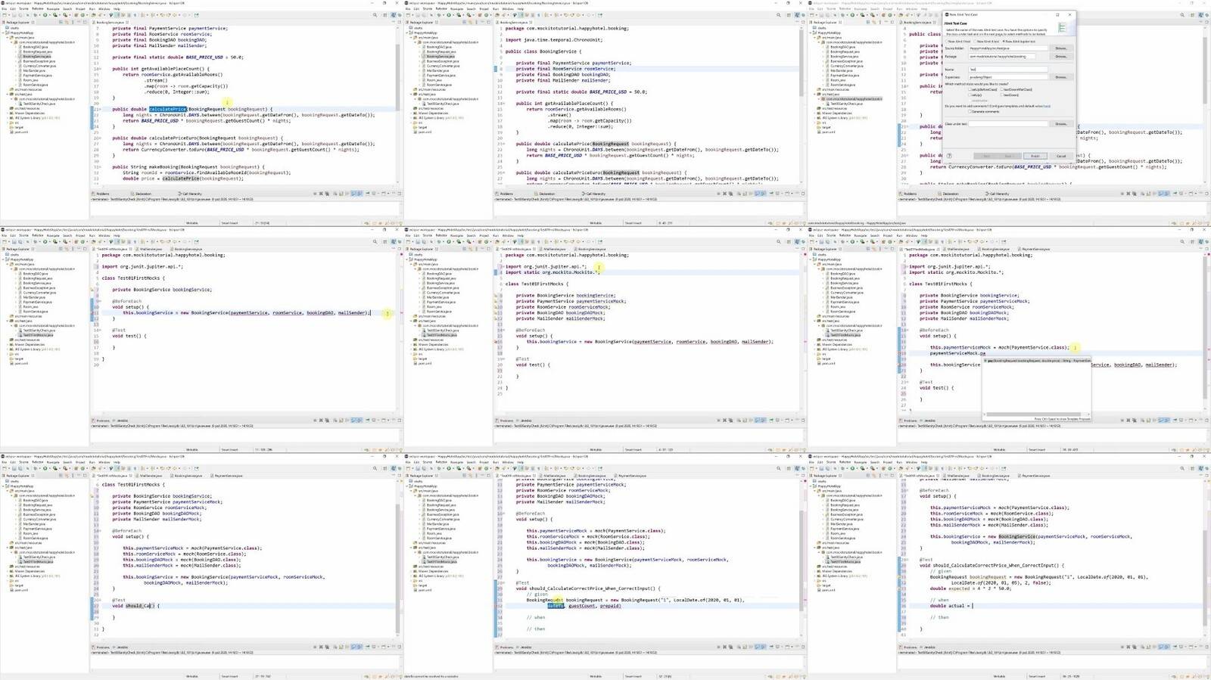The width and height of the screenshot is (1211, 680).
Task: Click Open Type icon in 'double actual =' window
Action: pyautogui.click(x=900, y=468)
